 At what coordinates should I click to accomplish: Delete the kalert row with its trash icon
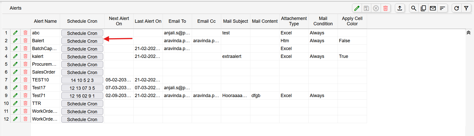point(25,56)
